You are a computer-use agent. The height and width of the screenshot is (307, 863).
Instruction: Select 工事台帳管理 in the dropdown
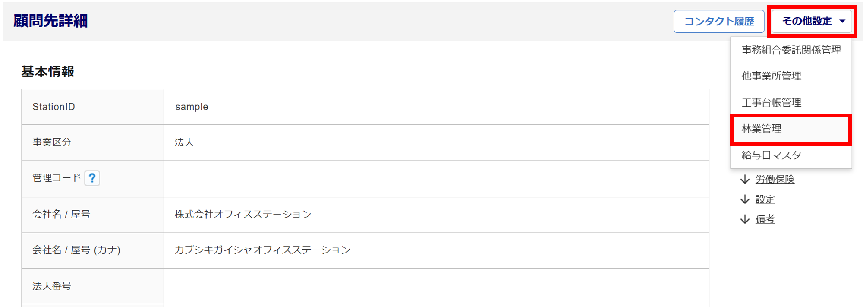(x=772, y=102)
